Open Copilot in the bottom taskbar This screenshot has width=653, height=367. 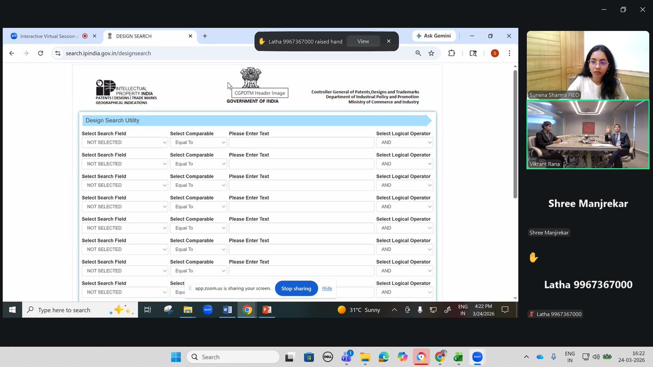[x=402, y=357]
